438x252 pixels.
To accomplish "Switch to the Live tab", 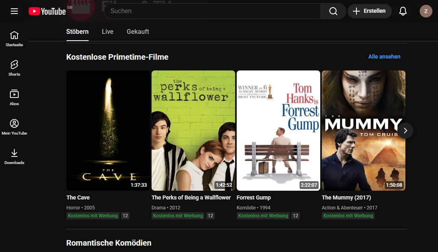I will pos(107,31).
